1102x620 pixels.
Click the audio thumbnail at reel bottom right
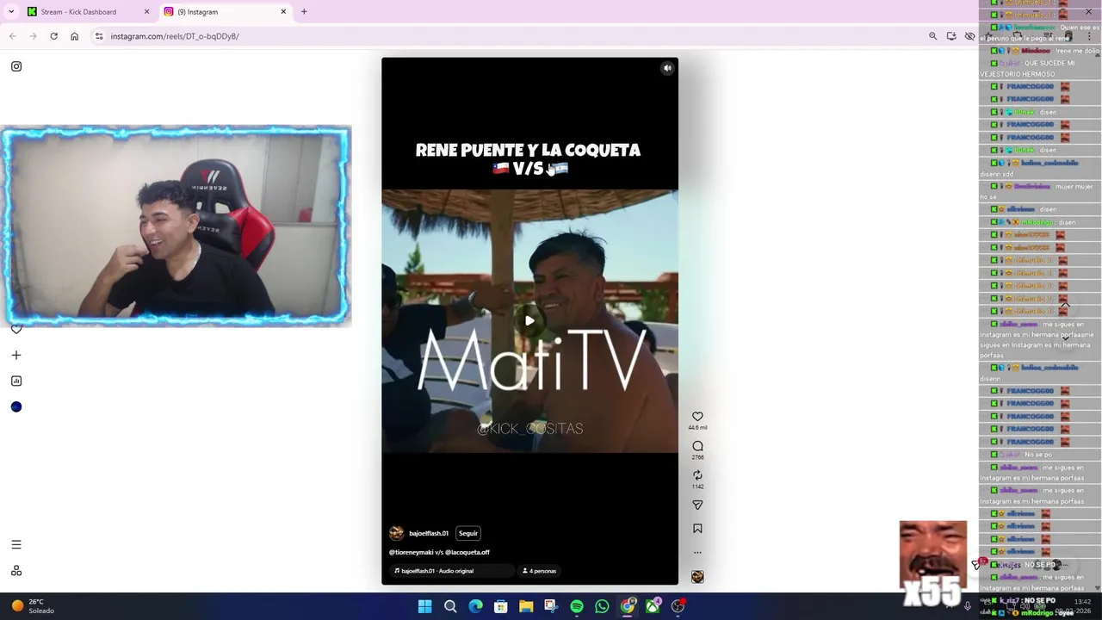tap(697, 577)
